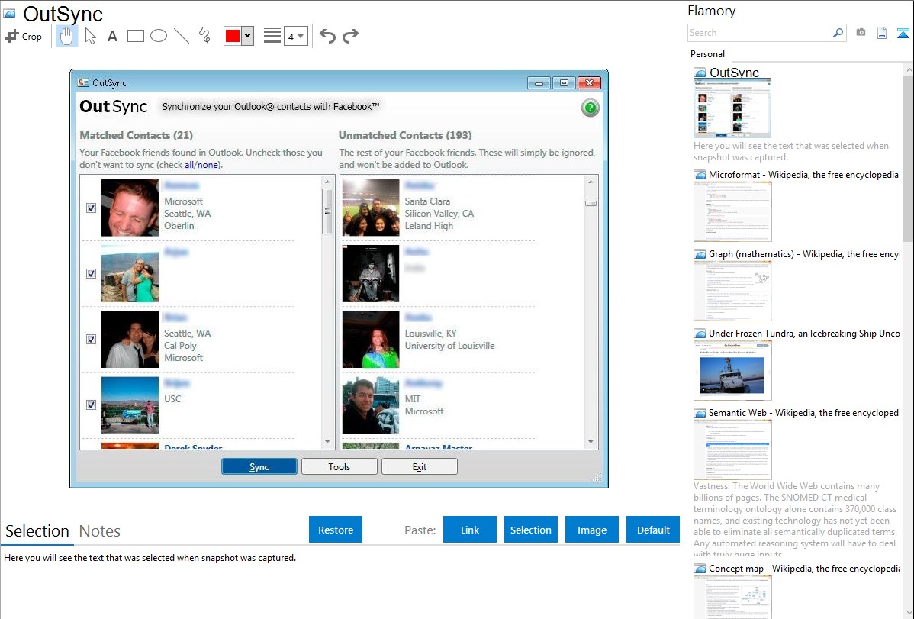Click the red annotation color swatch
914x619 pixels.
click(x=233, y=36)
